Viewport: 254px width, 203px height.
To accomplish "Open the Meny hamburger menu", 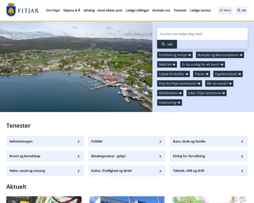I will point(225,10).
